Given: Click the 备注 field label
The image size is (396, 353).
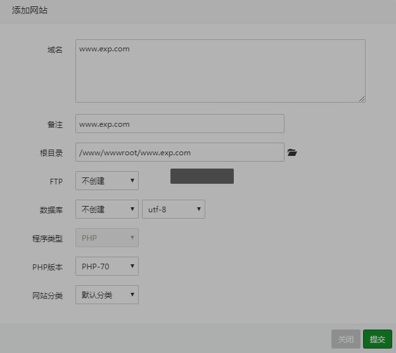Looking at the screenshot, I should point(54,124).
